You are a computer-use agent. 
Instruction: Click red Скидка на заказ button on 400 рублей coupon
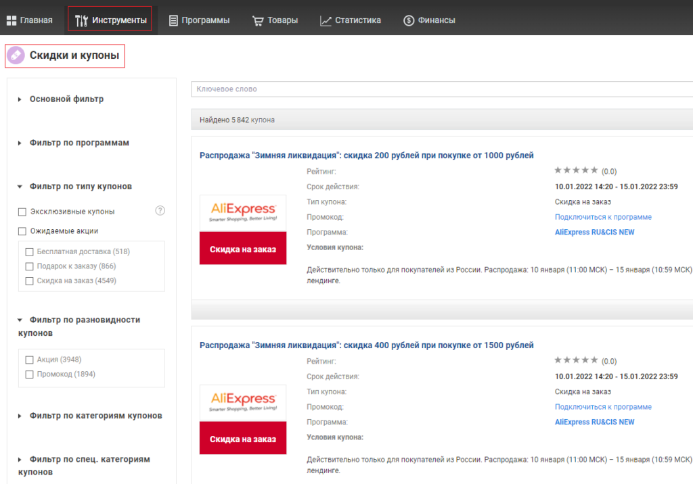pos(243,438)
